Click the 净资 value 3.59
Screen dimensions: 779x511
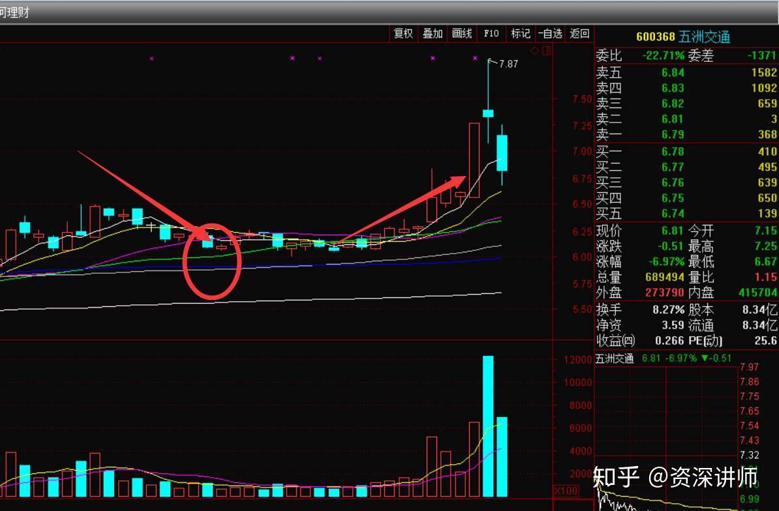(x=673, y=325)
